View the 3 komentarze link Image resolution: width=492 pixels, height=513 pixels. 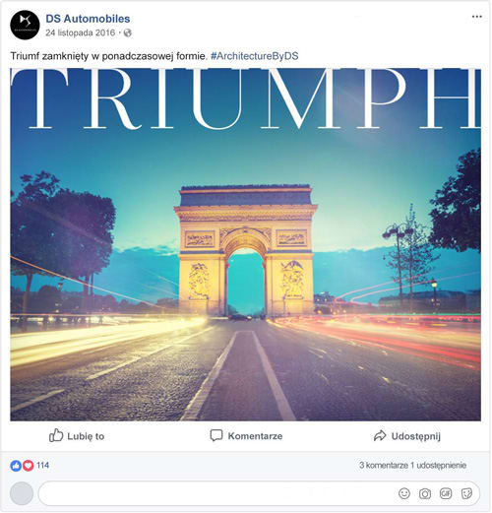(x=384, y=465)
